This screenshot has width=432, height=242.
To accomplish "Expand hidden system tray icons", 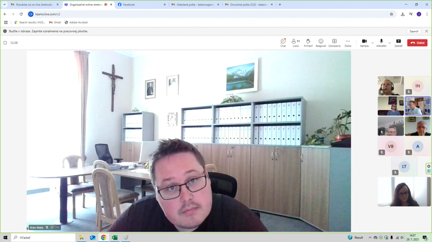I will pyautogui.click(x=370, y=237).
